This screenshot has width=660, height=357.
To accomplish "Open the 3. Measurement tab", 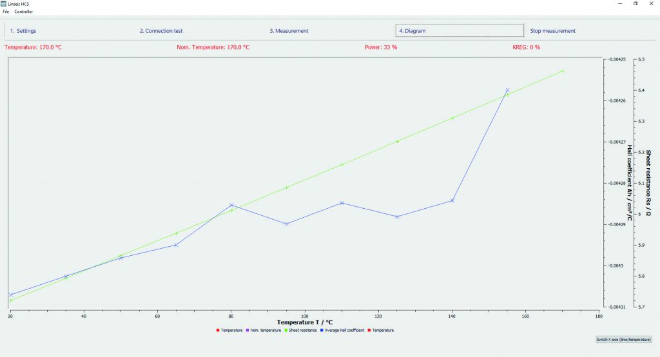I will pos(289,31).
